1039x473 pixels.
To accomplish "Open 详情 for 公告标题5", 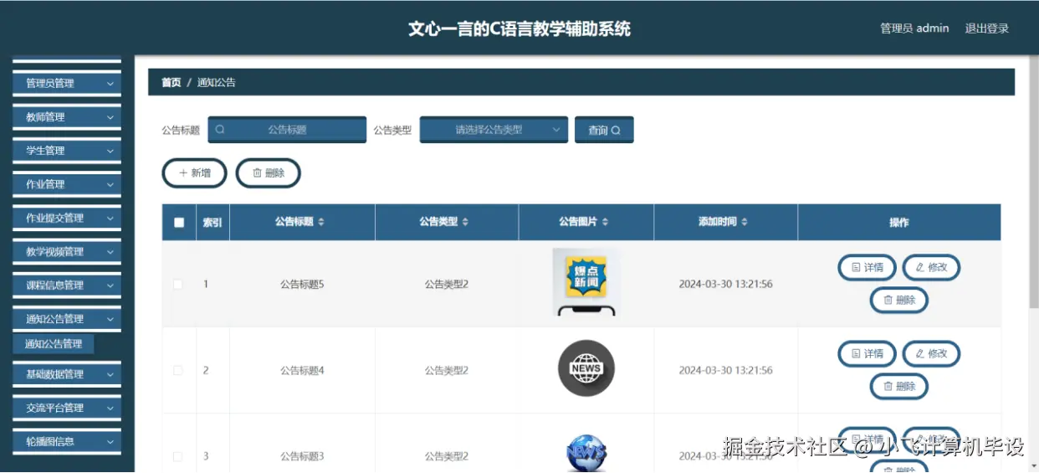I will pos(867,268).
